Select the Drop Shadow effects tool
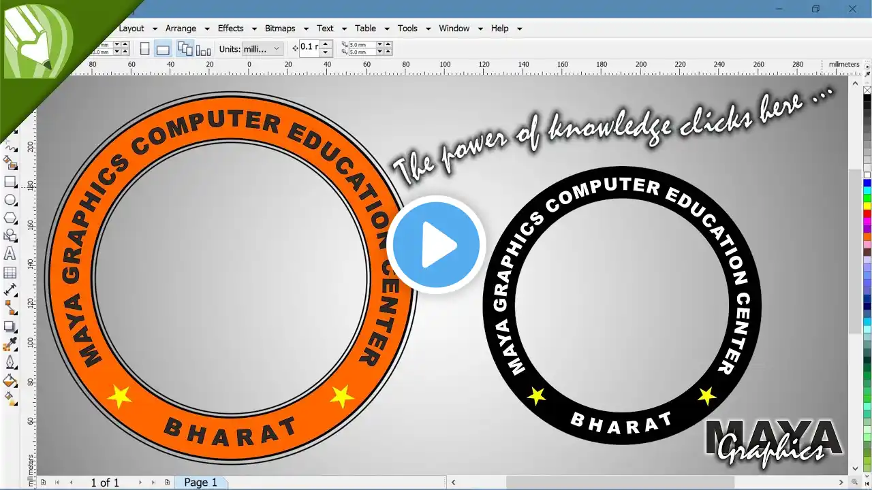This screenshot has height=490, width=872. point(10,327)
